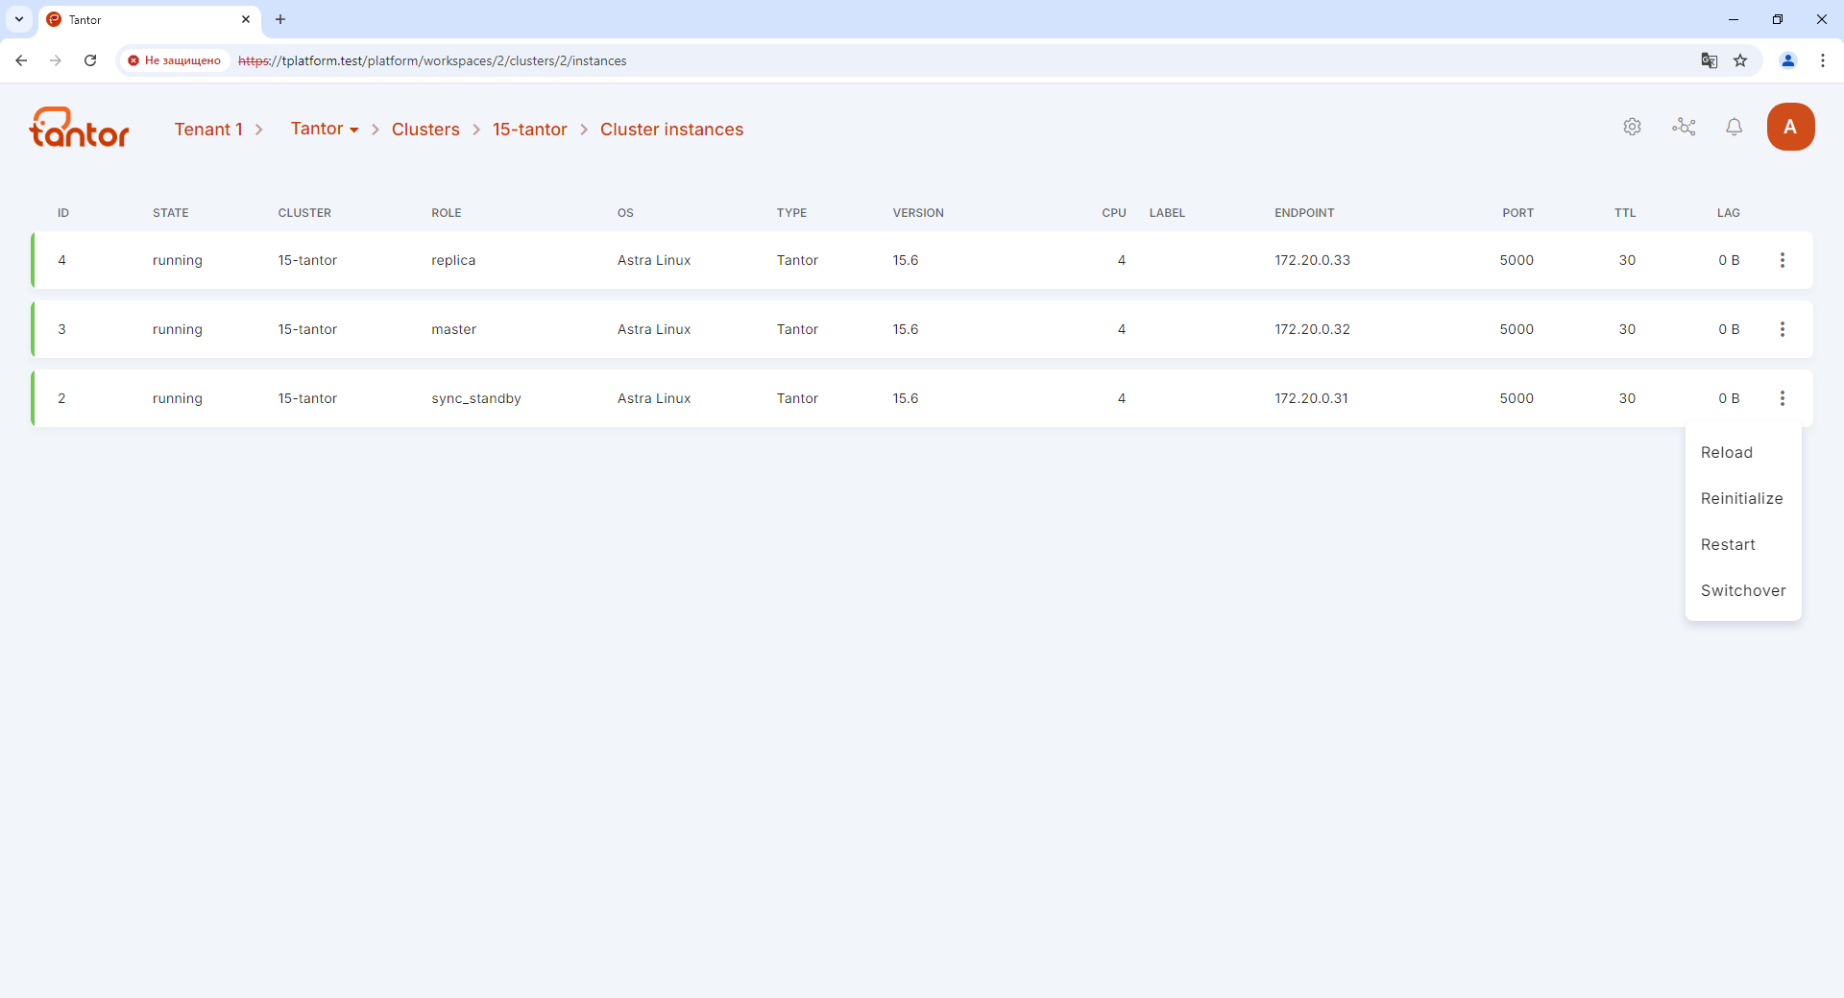Open actions menu for instance 2

1782,398
